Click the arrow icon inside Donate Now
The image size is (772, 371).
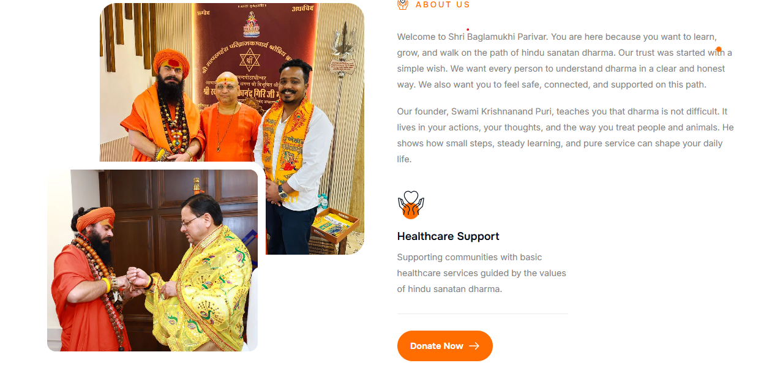pos(474,346)
